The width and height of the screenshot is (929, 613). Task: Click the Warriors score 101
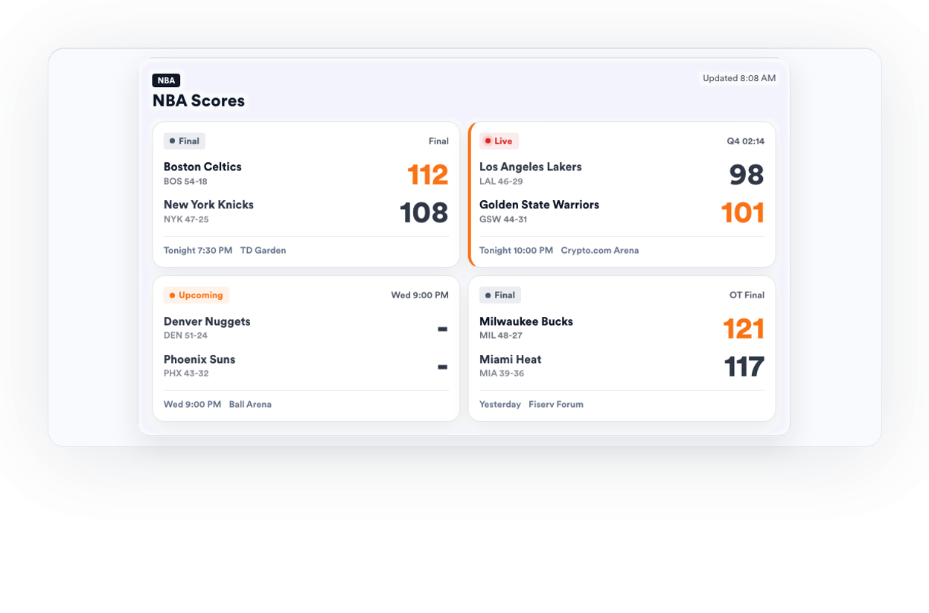point(743,213)
